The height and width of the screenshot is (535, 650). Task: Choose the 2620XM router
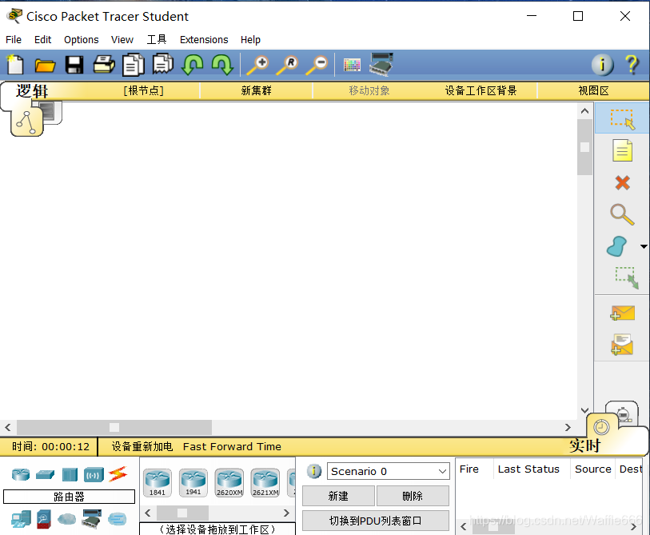229,483
